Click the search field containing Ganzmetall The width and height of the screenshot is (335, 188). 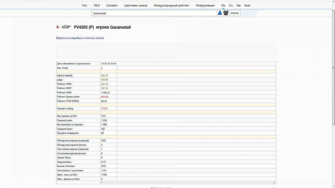(154, 13)
